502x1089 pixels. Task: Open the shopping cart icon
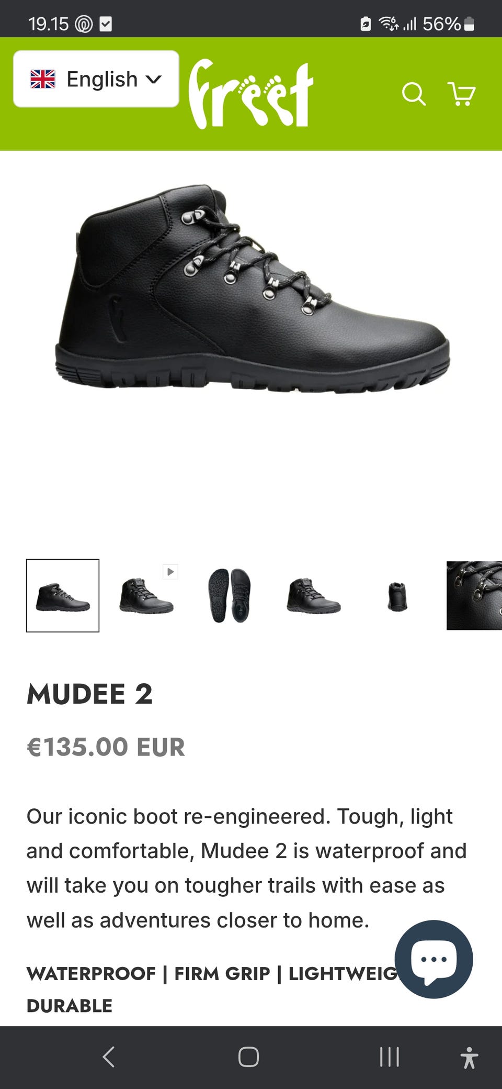[x=462, y=94]
